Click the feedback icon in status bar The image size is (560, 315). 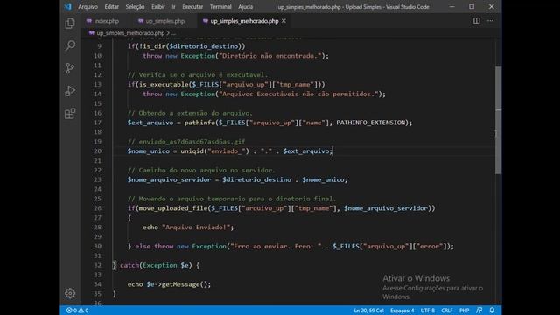click(479, 311)
